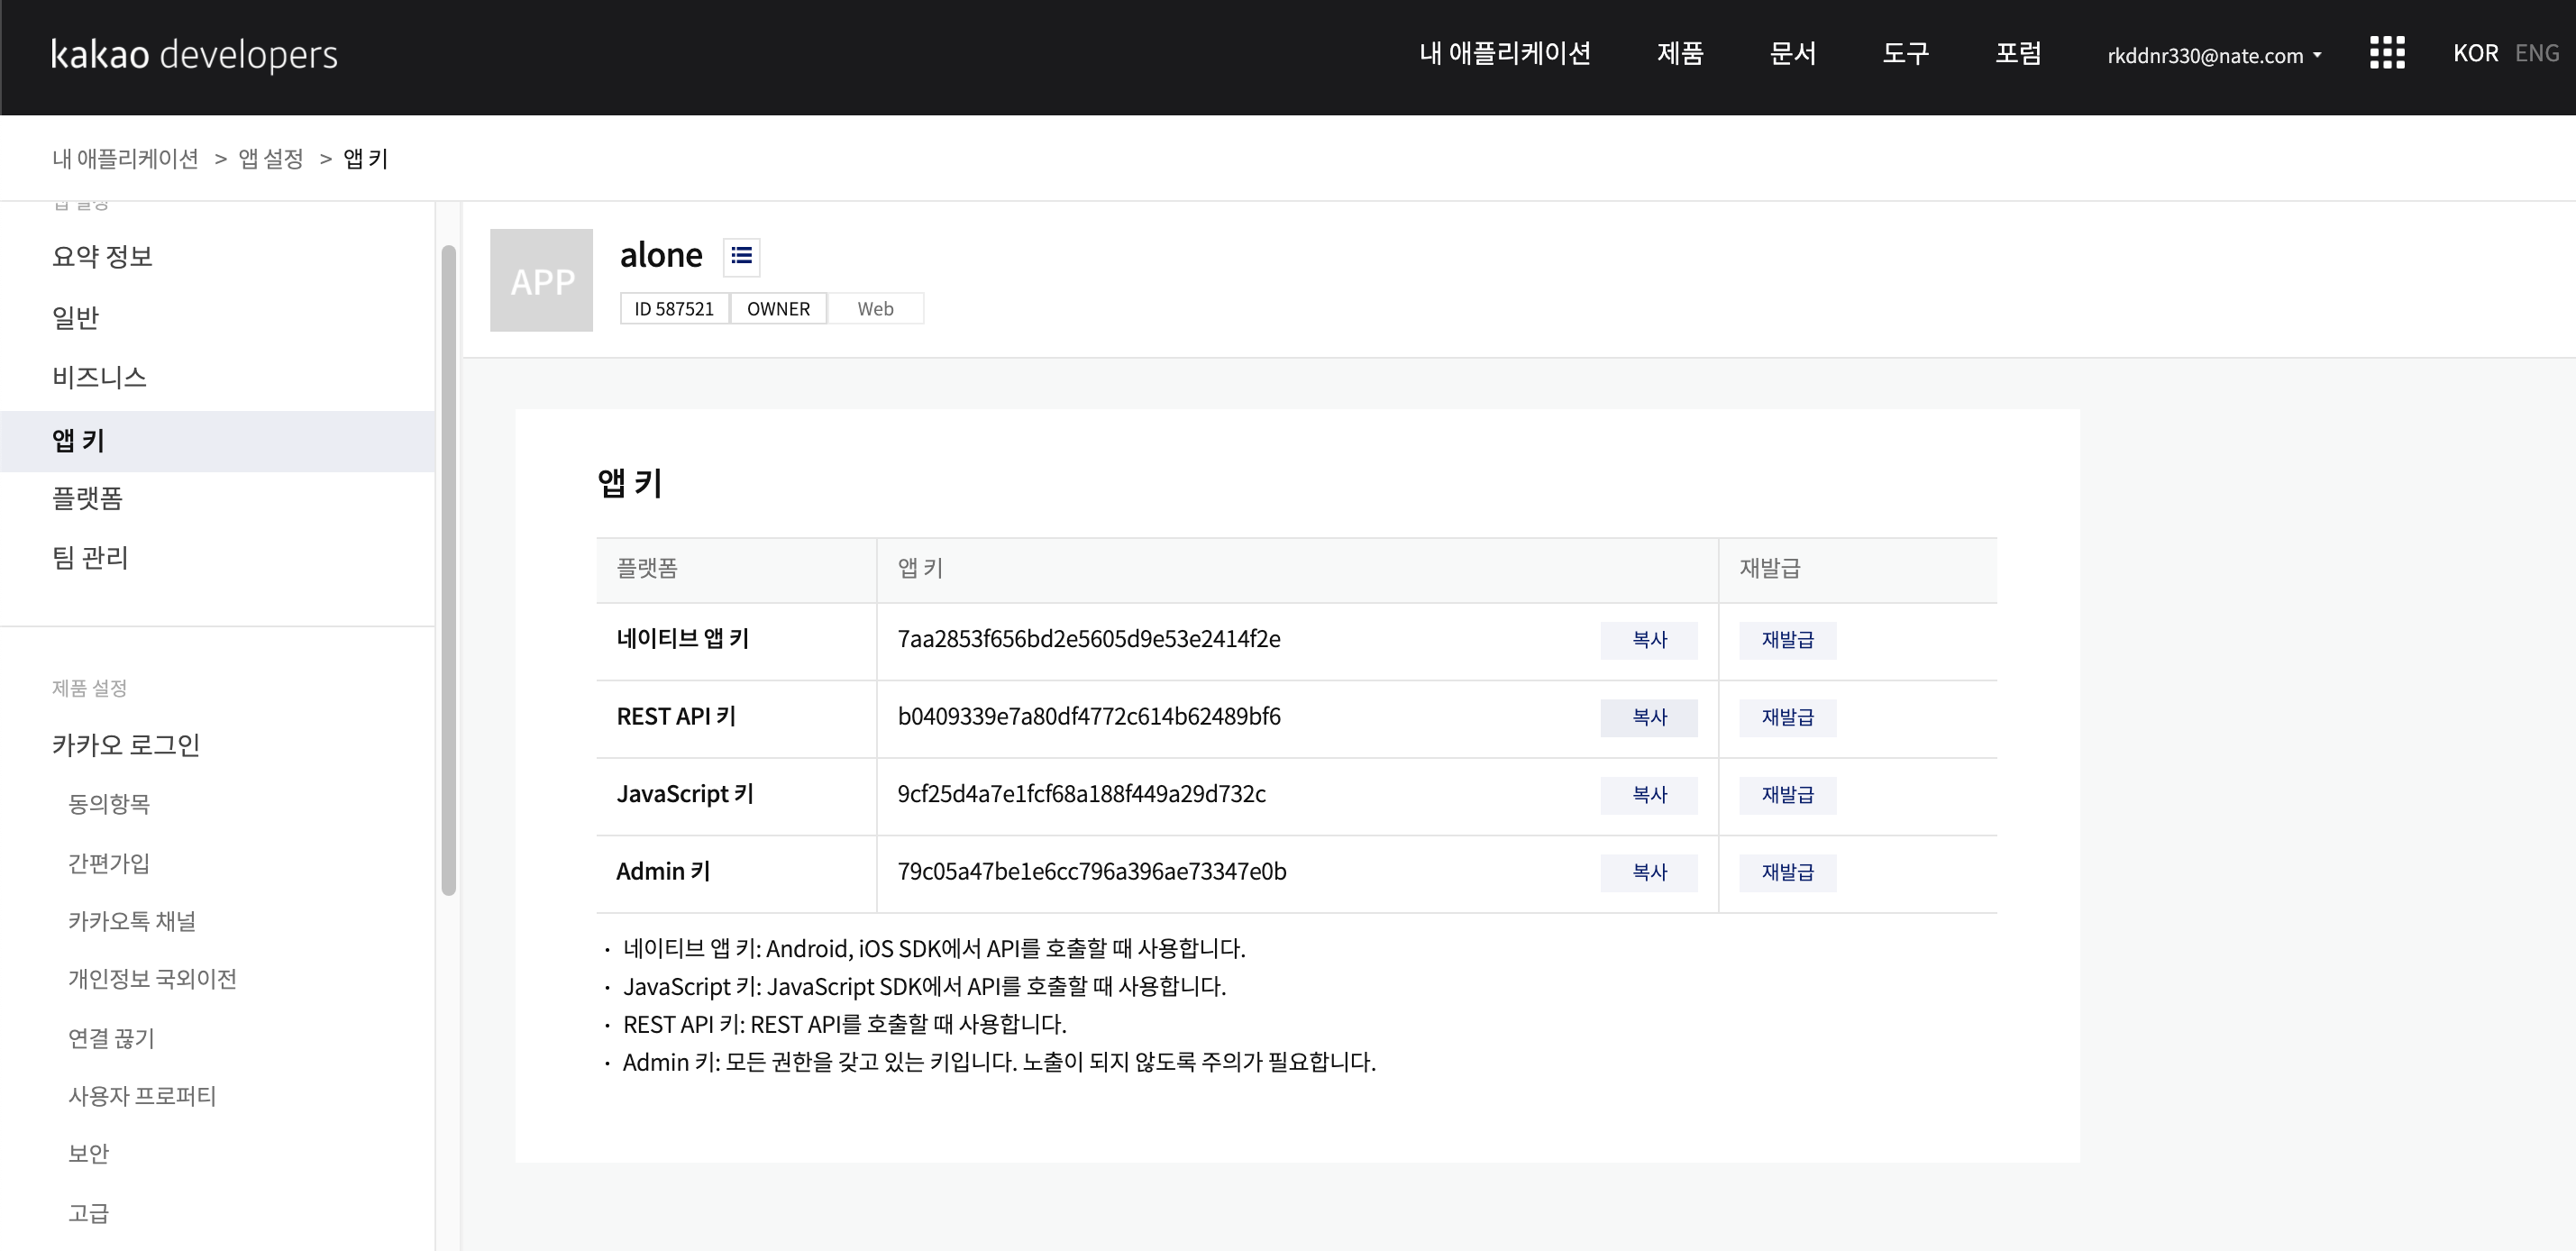
Task: Click the Web platform badge
Action: (875, 309)
